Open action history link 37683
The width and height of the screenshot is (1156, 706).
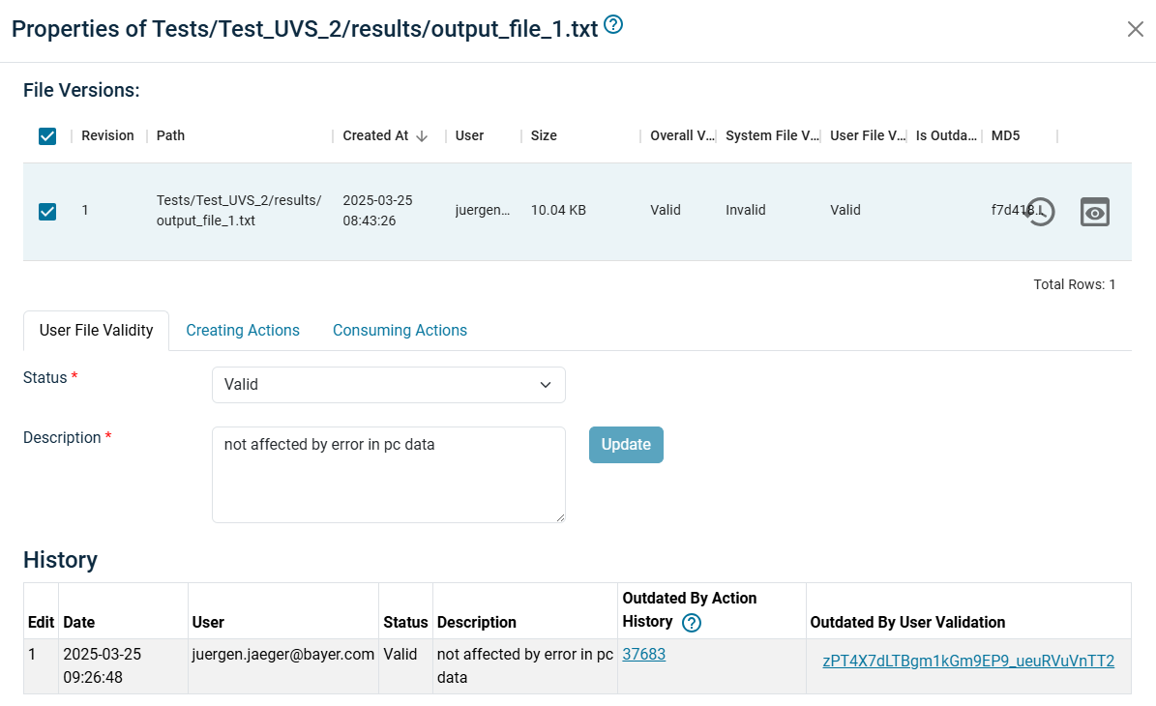[643, 655]
